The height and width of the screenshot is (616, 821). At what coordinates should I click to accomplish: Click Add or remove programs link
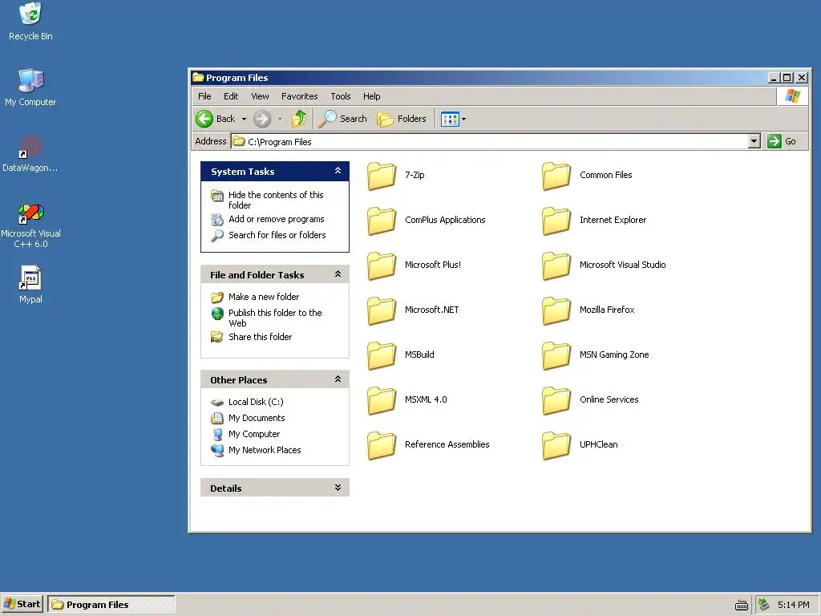(276, 219)
